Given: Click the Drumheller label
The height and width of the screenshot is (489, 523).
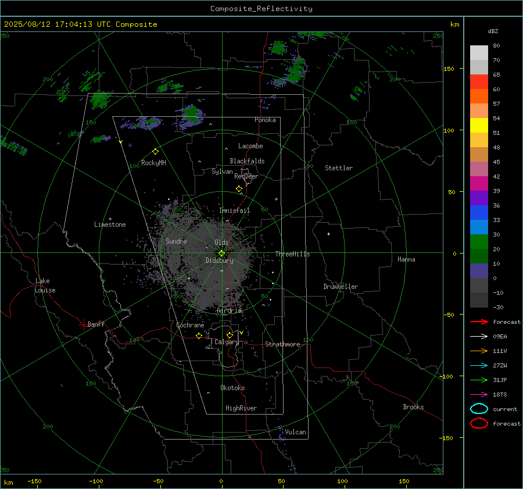Looking at the screenshot, I should click(341, 287).
